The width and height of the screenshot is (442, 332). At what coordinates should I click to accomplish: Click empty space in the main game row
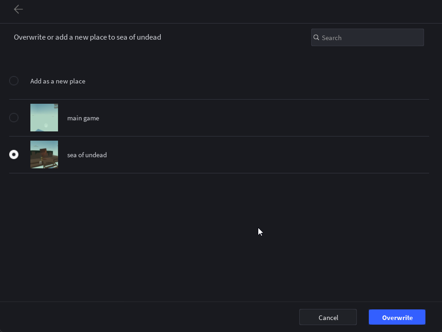(x=254, y=118)
